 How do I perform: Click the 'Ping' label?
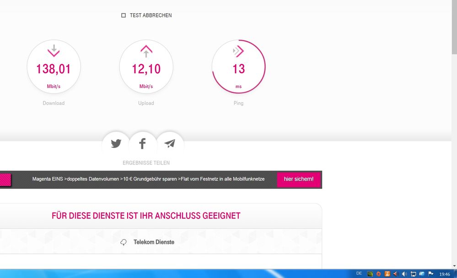[x=238, y=103]
